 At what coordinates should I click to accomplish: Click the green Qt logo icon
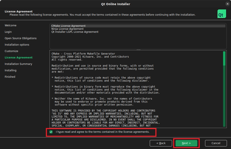(222, 14)
